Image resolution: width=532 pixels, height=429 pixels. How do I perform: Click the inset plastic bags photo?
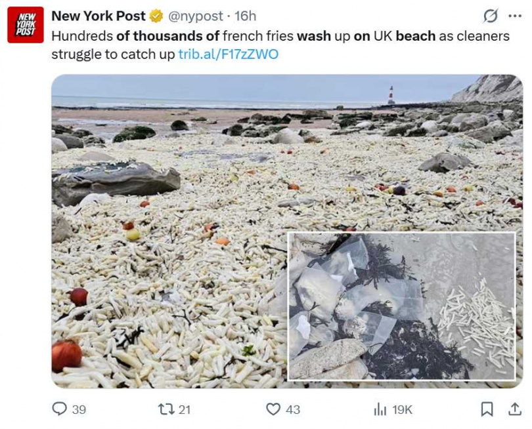[x=402, y=306]
